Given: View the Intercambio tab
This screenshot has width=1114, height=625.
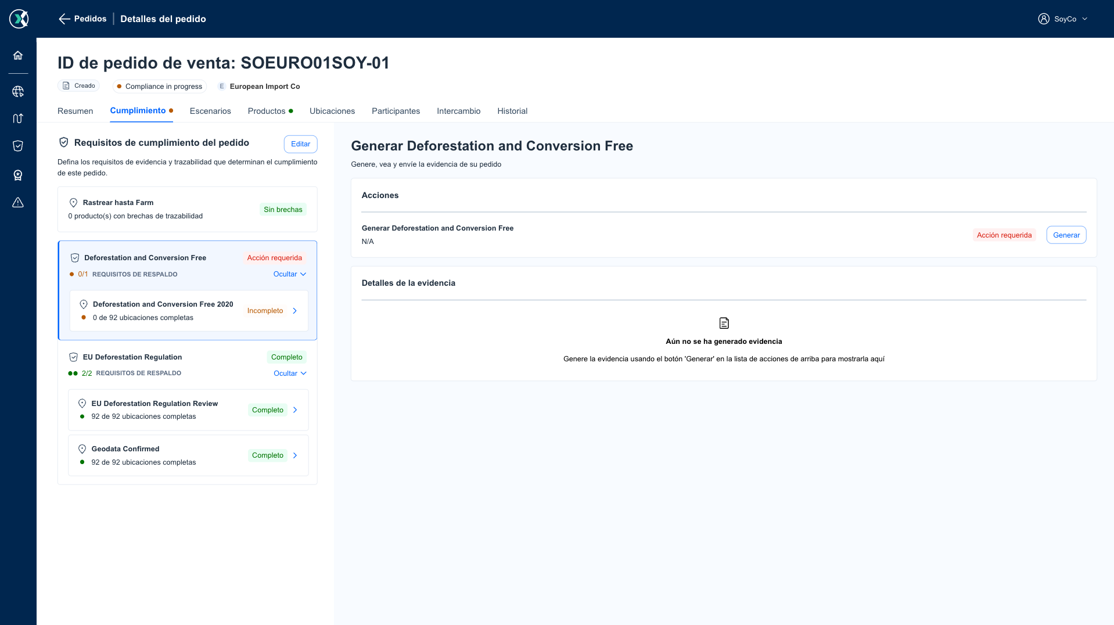Looking at the screenshot, I should (459, 111).
